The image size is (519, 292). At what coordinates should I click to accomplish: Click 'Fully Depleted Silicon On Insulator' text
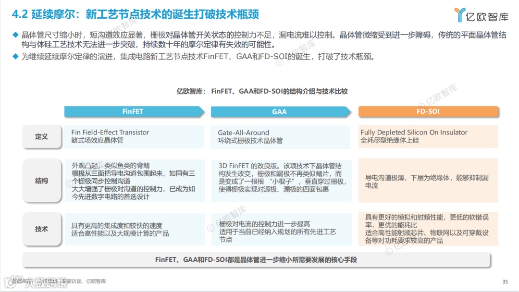click(414, 132)
